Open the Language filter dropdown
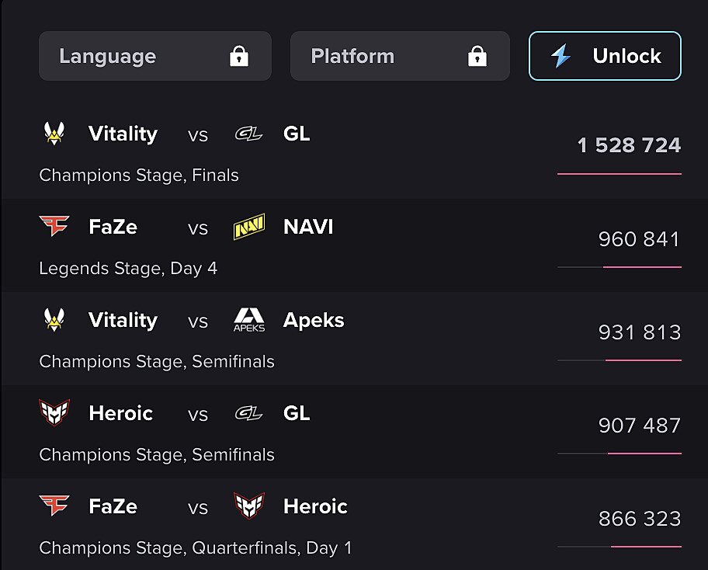The height and width of the screenshot is (570, 708). [x=155, y=56]
